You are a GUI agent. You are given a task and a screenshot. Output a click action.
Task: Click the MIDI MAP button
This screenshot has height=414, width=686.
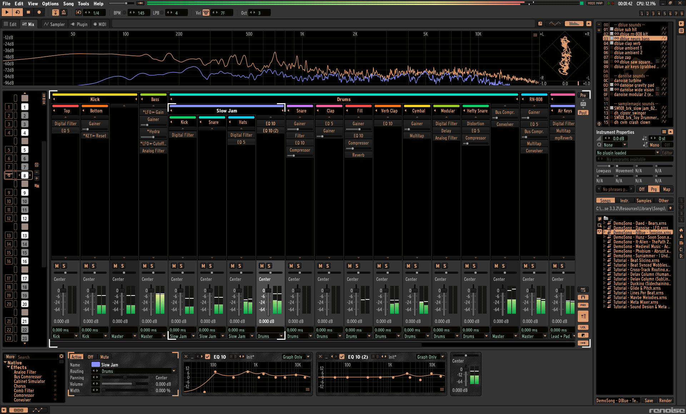point(595,3)
